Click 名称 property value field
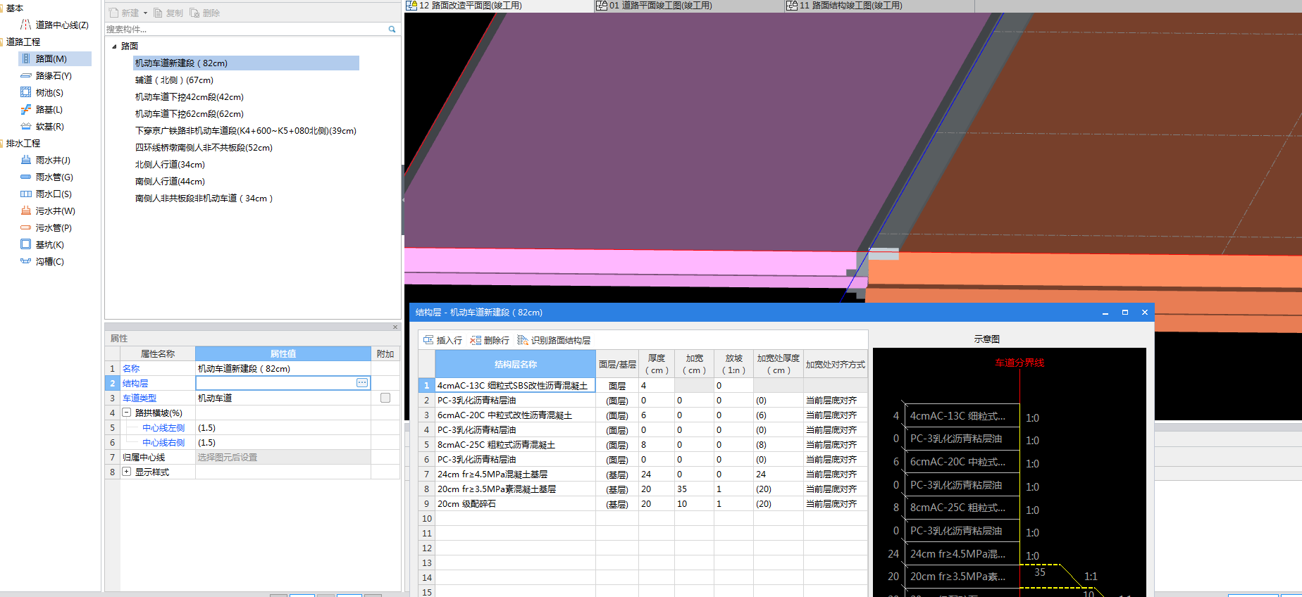 [x=283, y=368]
